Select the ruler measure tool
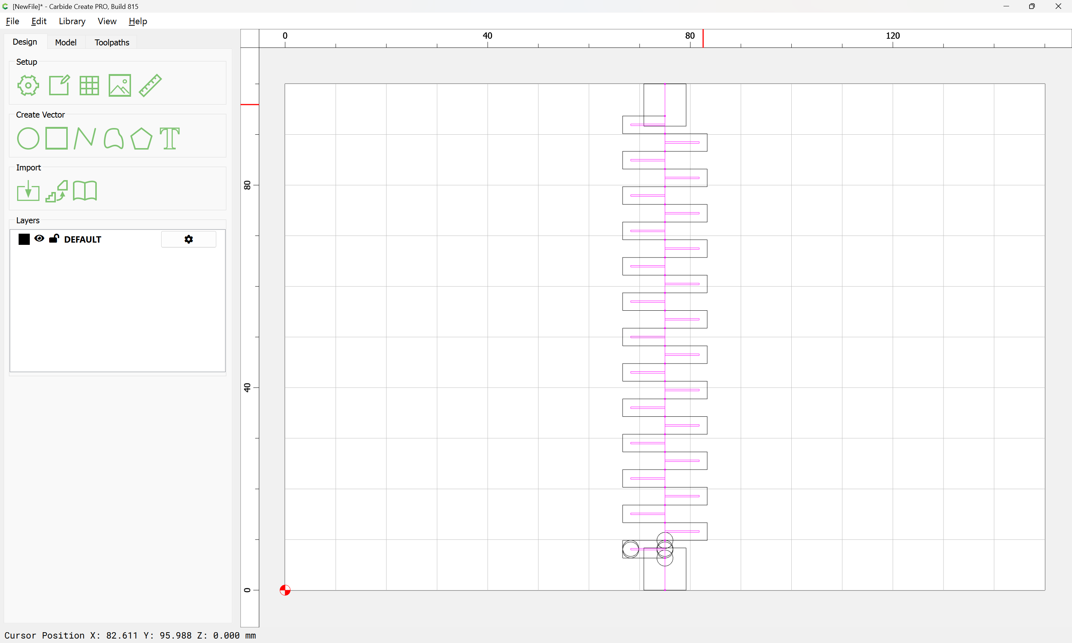 tap(150, 85)
